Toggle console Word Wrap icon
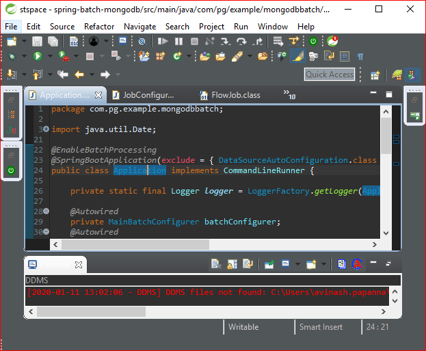 pos(248,263)
